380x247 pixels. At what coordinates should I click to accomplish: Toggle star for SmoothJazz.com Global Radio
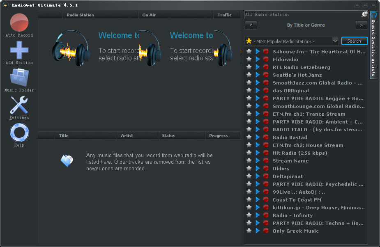[x=249, y=82]
